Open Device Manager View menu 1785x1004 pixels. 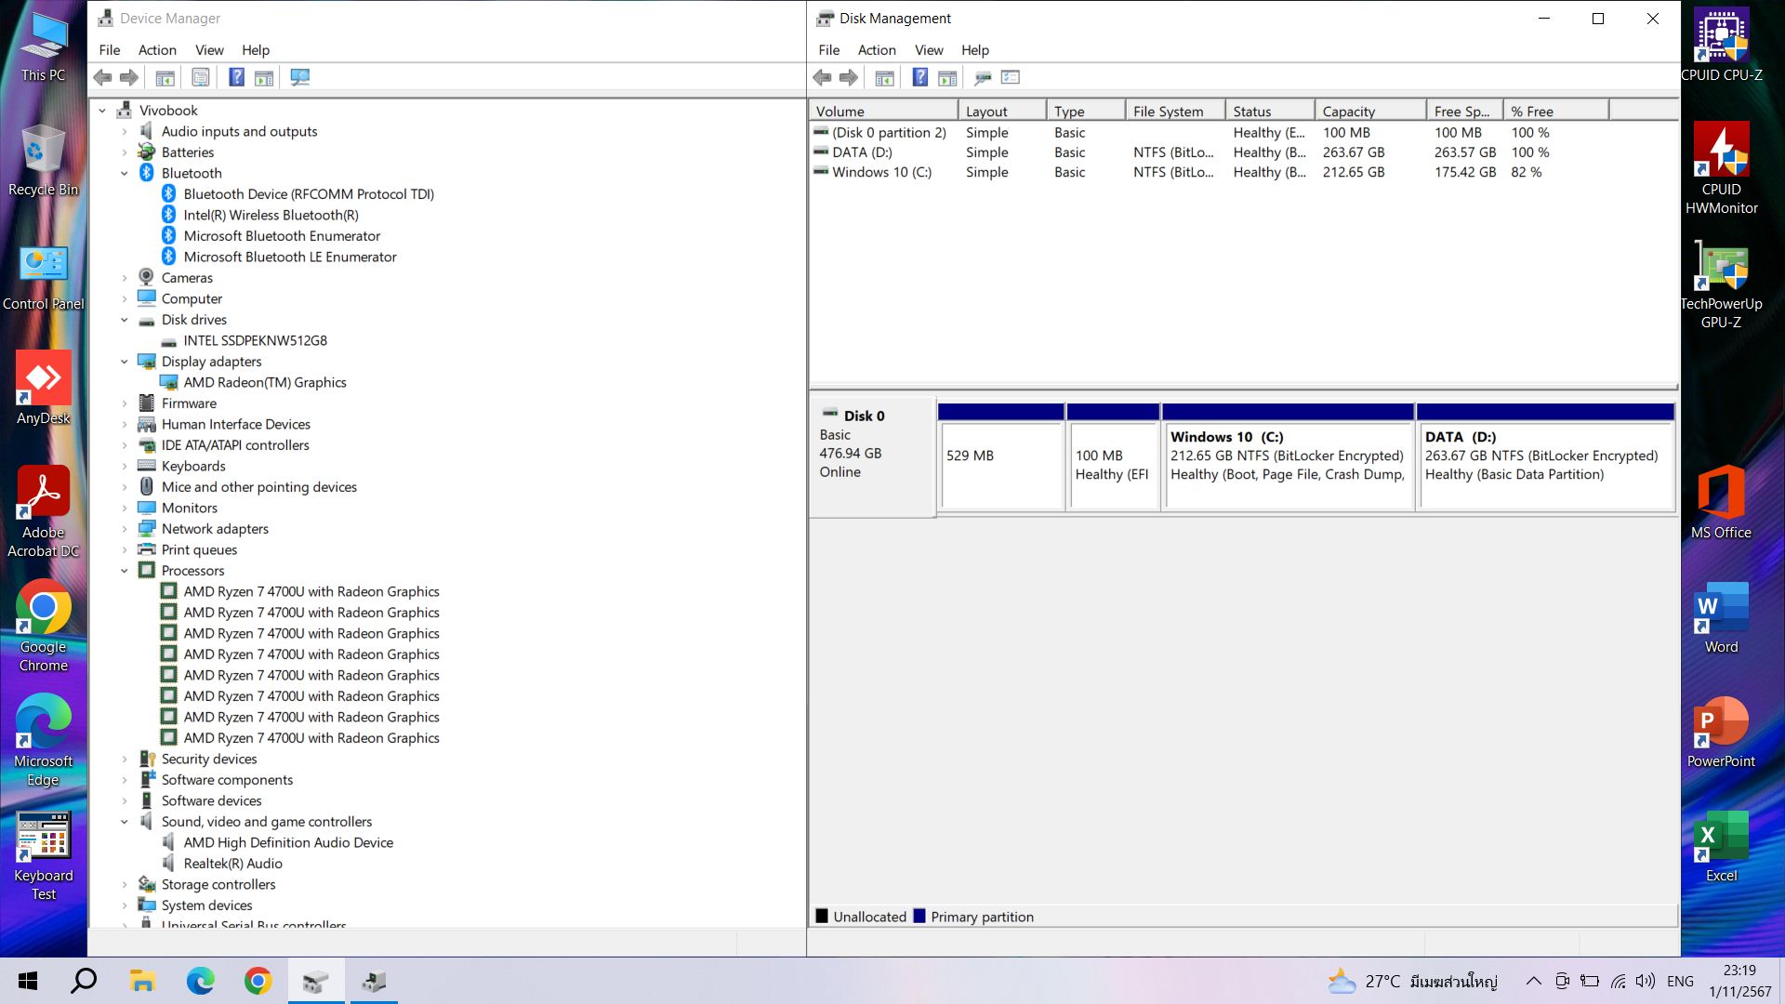[x=209, y=50]
